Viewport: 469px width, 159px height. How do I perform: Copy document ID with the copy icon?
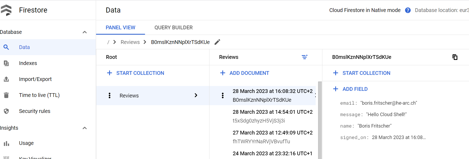coord(455,57)
